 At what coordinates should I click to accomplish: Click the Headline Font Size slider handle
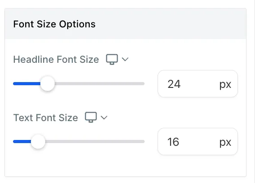coord(48,83)
